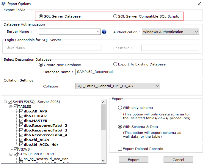Click the Export button
The width and height of the screenshot is (204, 166).
[x=133, y=160]
